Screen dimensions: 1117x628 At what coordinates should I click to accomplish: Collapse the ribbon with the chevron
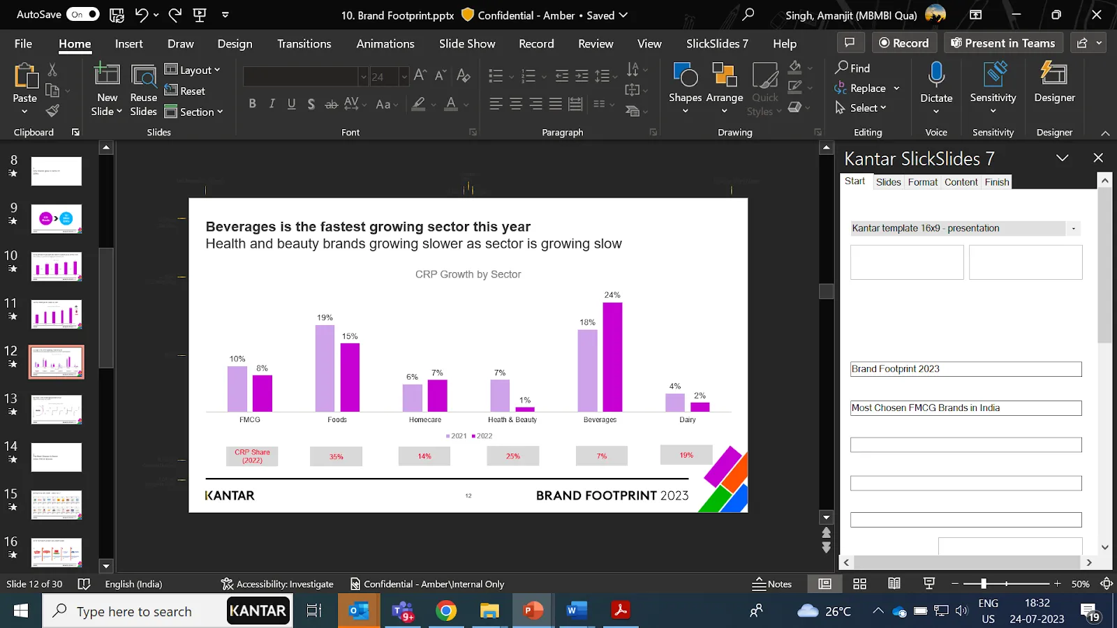pyautogui.click(x=1105, y=133)
